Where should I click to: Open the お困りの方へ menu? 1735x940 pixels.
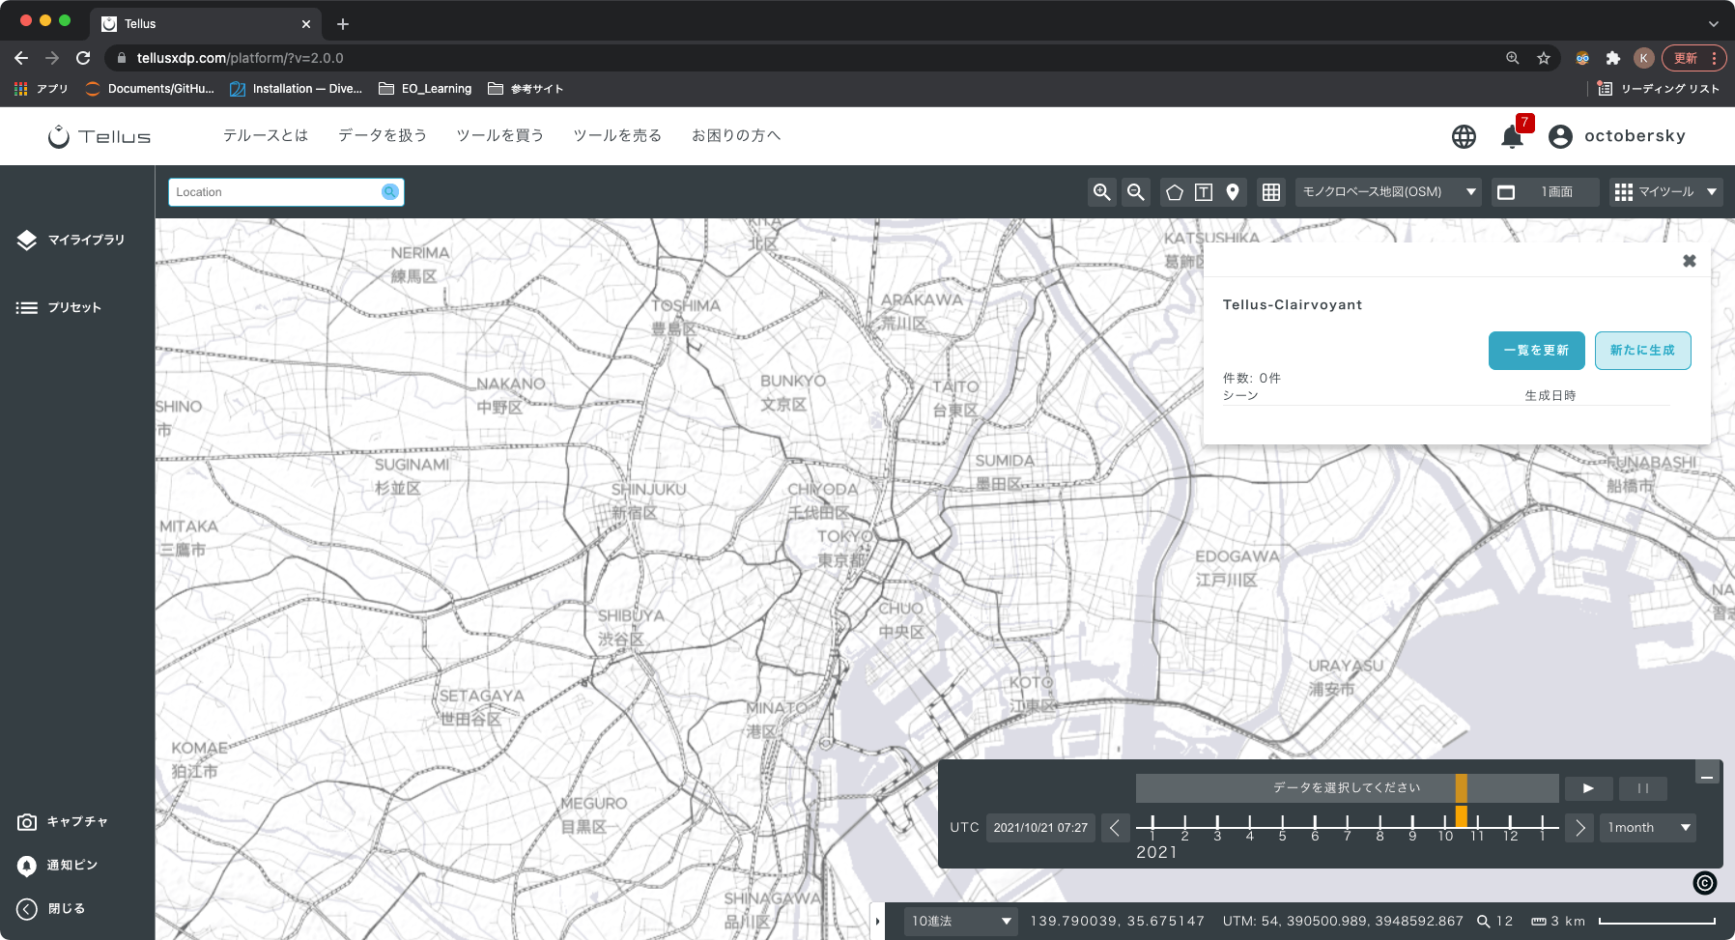tap(736, 135)
